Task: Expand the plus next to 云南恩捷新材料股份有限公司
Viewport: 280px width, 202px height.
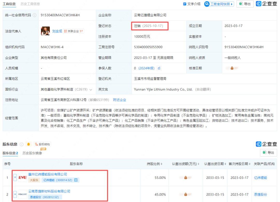Action: pos(15,194)
